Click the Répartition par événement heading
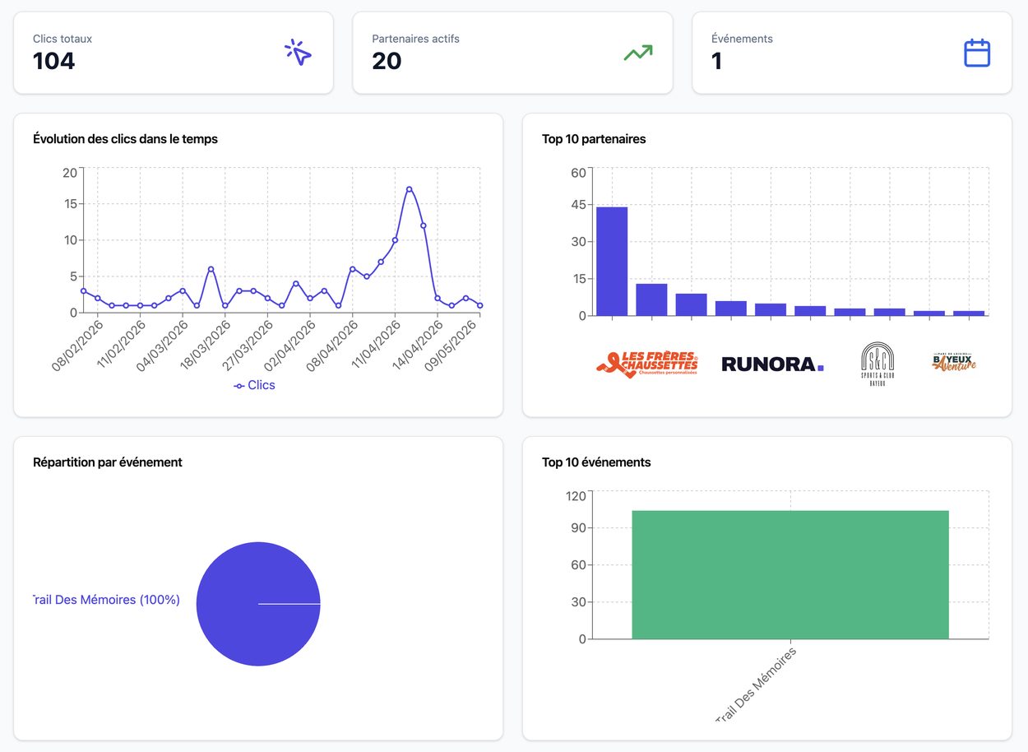The height and width of the screenshot is (752, 1028). coord(108,462)
